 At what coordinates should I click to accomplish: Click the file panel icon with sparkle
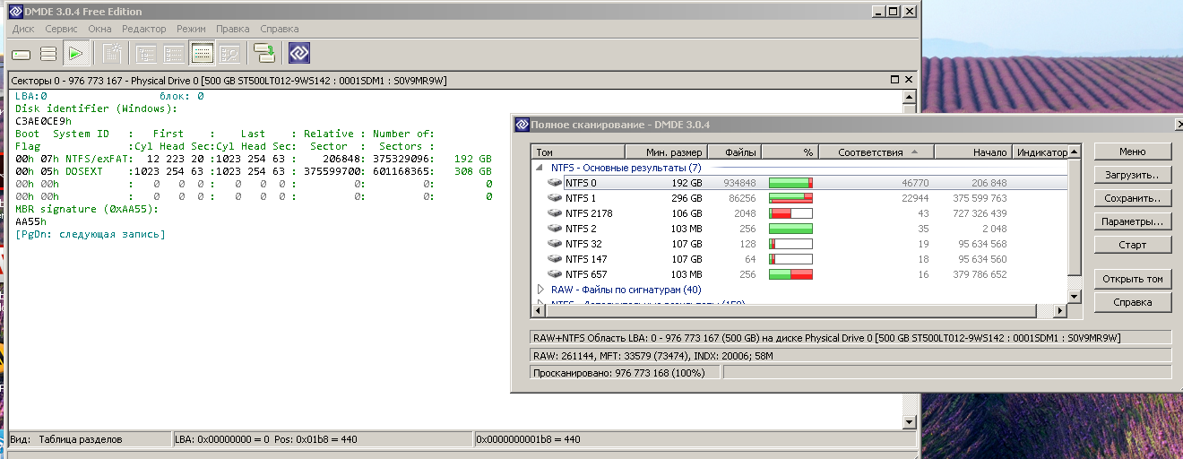point(112,55)
